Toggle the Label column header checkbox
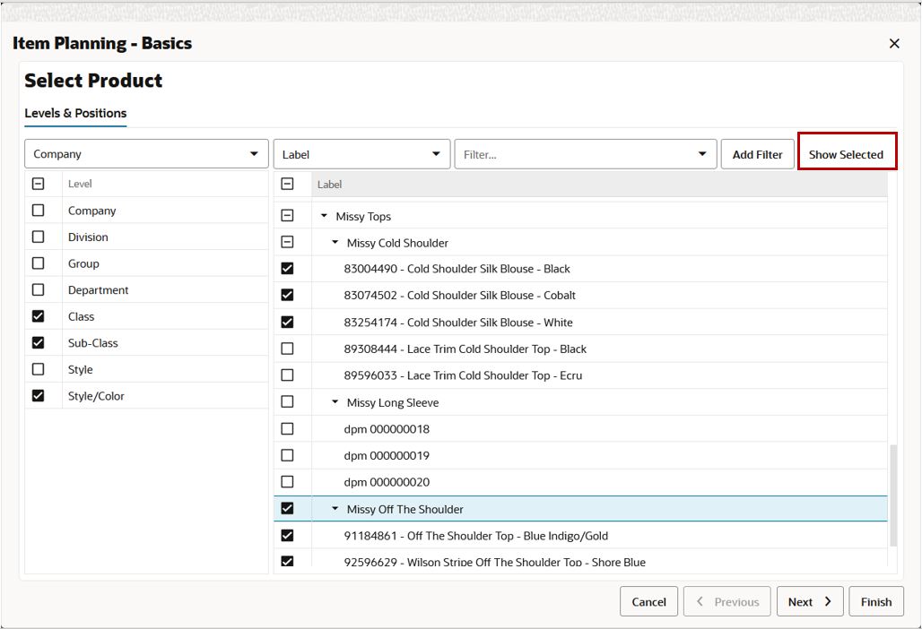The width and height of the screenshot is (922, 629). pos(287,184)
